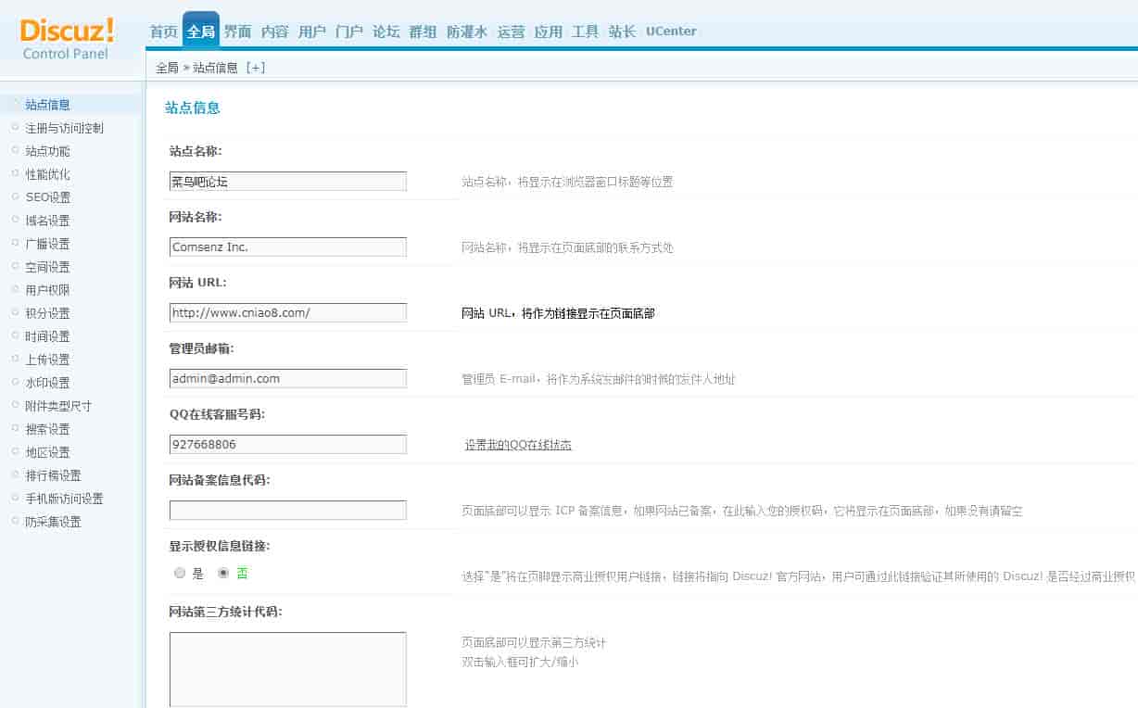This screenshot has height=708, width=1138.
Task: Click the 管理员邮箱 input box
Action: [287, 379]
